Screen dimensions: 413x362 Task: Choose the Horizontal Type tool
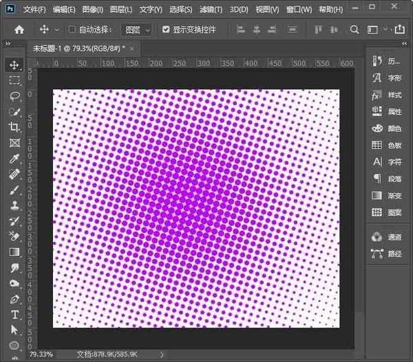pyautogui.click(x=14, y=315)
